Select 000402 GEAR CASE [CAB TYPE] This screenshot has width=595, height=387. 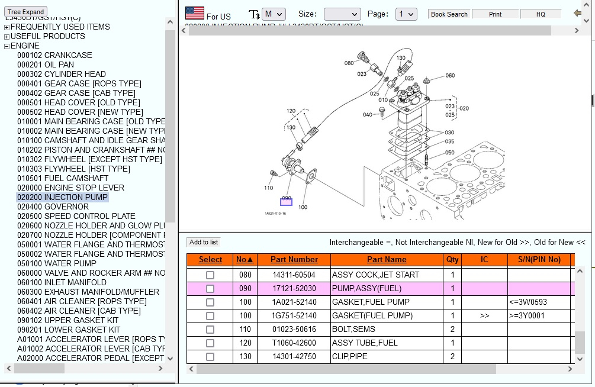[x=76, y=93]
